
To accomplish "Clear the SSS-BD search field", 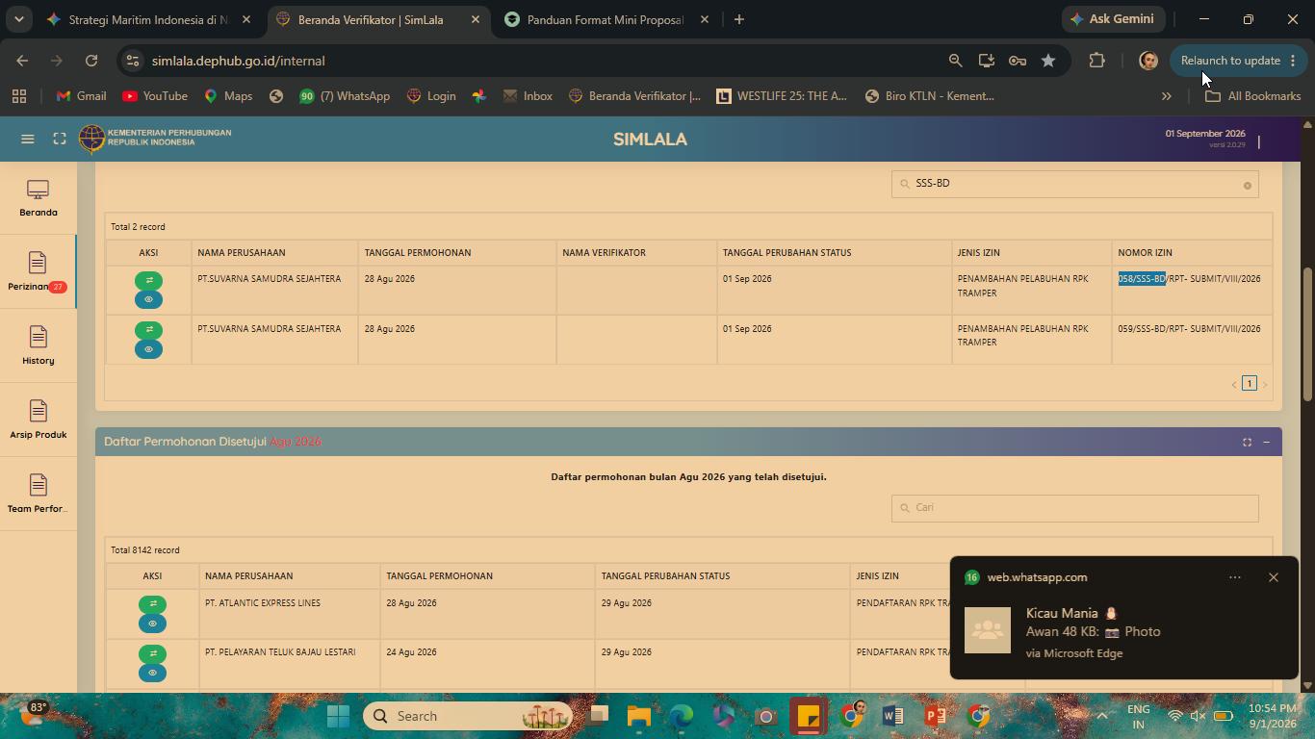I will pos(1247,186).
